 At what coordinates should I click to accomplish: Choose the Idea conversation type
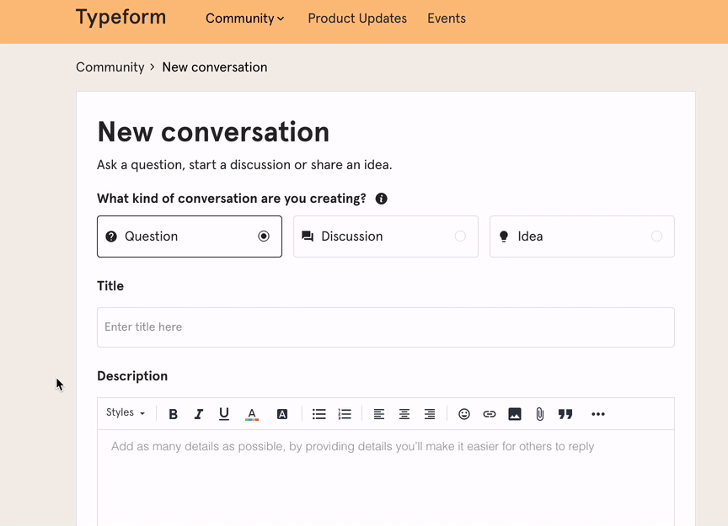click(582, 236)
